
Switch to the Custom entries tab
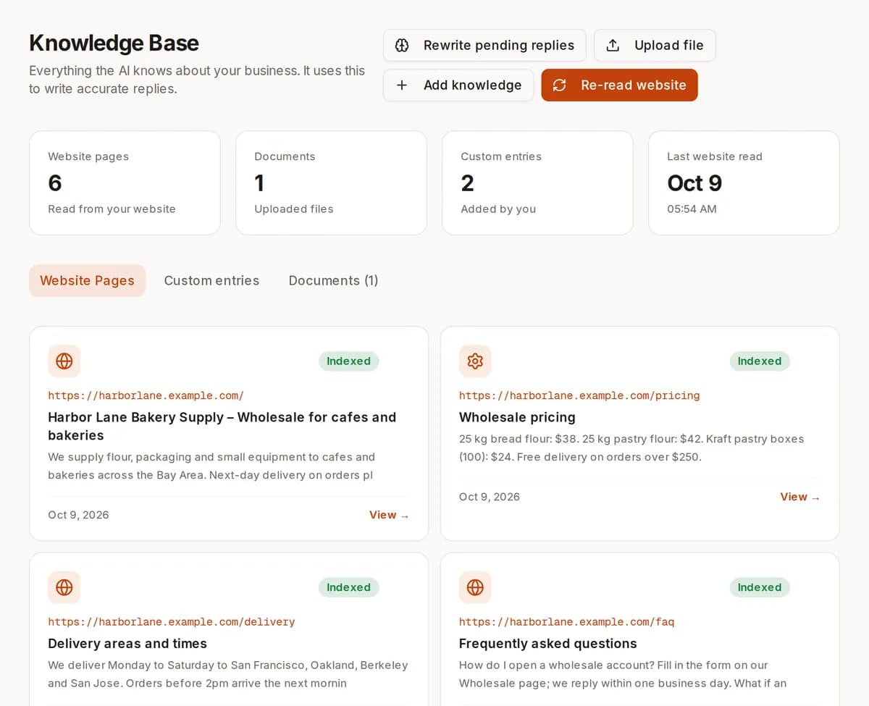211,280
